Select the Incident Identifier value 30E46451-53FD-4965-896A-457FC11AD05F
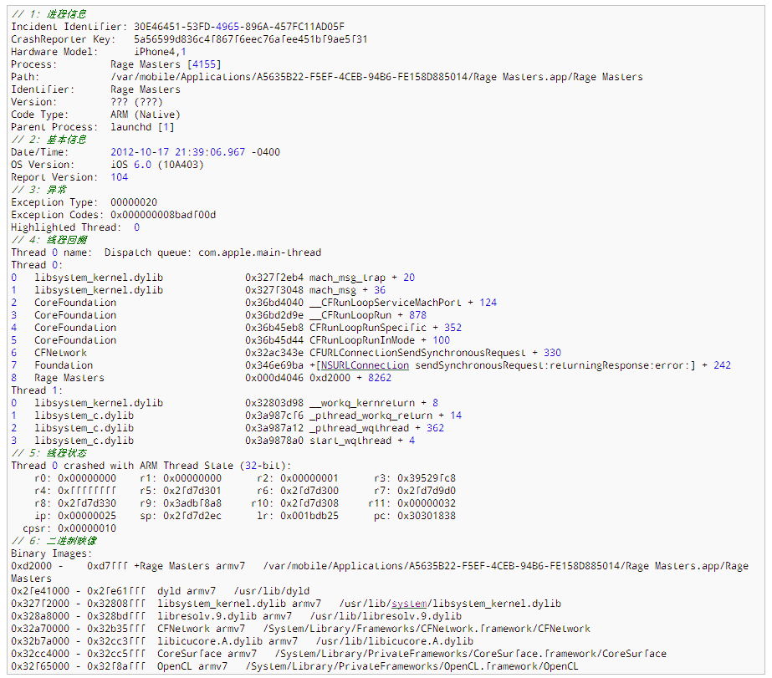This screenshot has height=678, width=772. (x=239, y=27)
